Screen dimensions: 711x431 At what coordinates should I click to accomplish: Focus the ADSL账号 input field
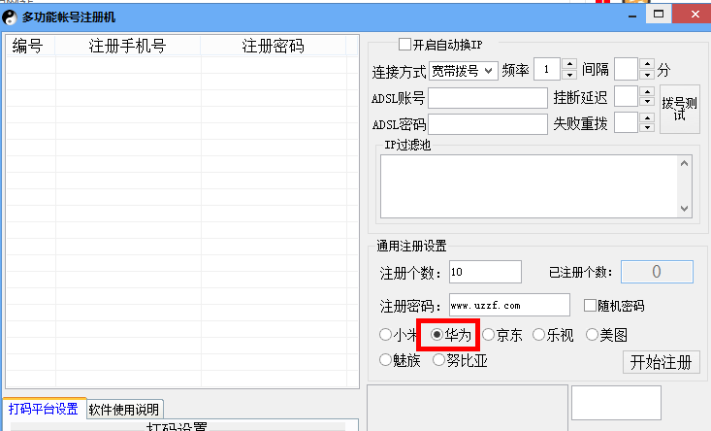(488, 98)
